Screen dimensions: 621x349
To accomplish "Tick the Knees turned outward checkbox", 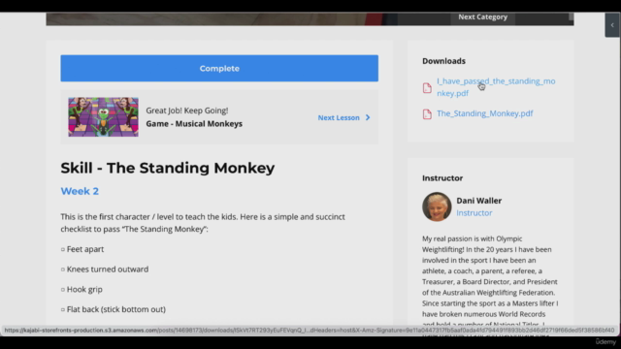I will tap(63, 270).
